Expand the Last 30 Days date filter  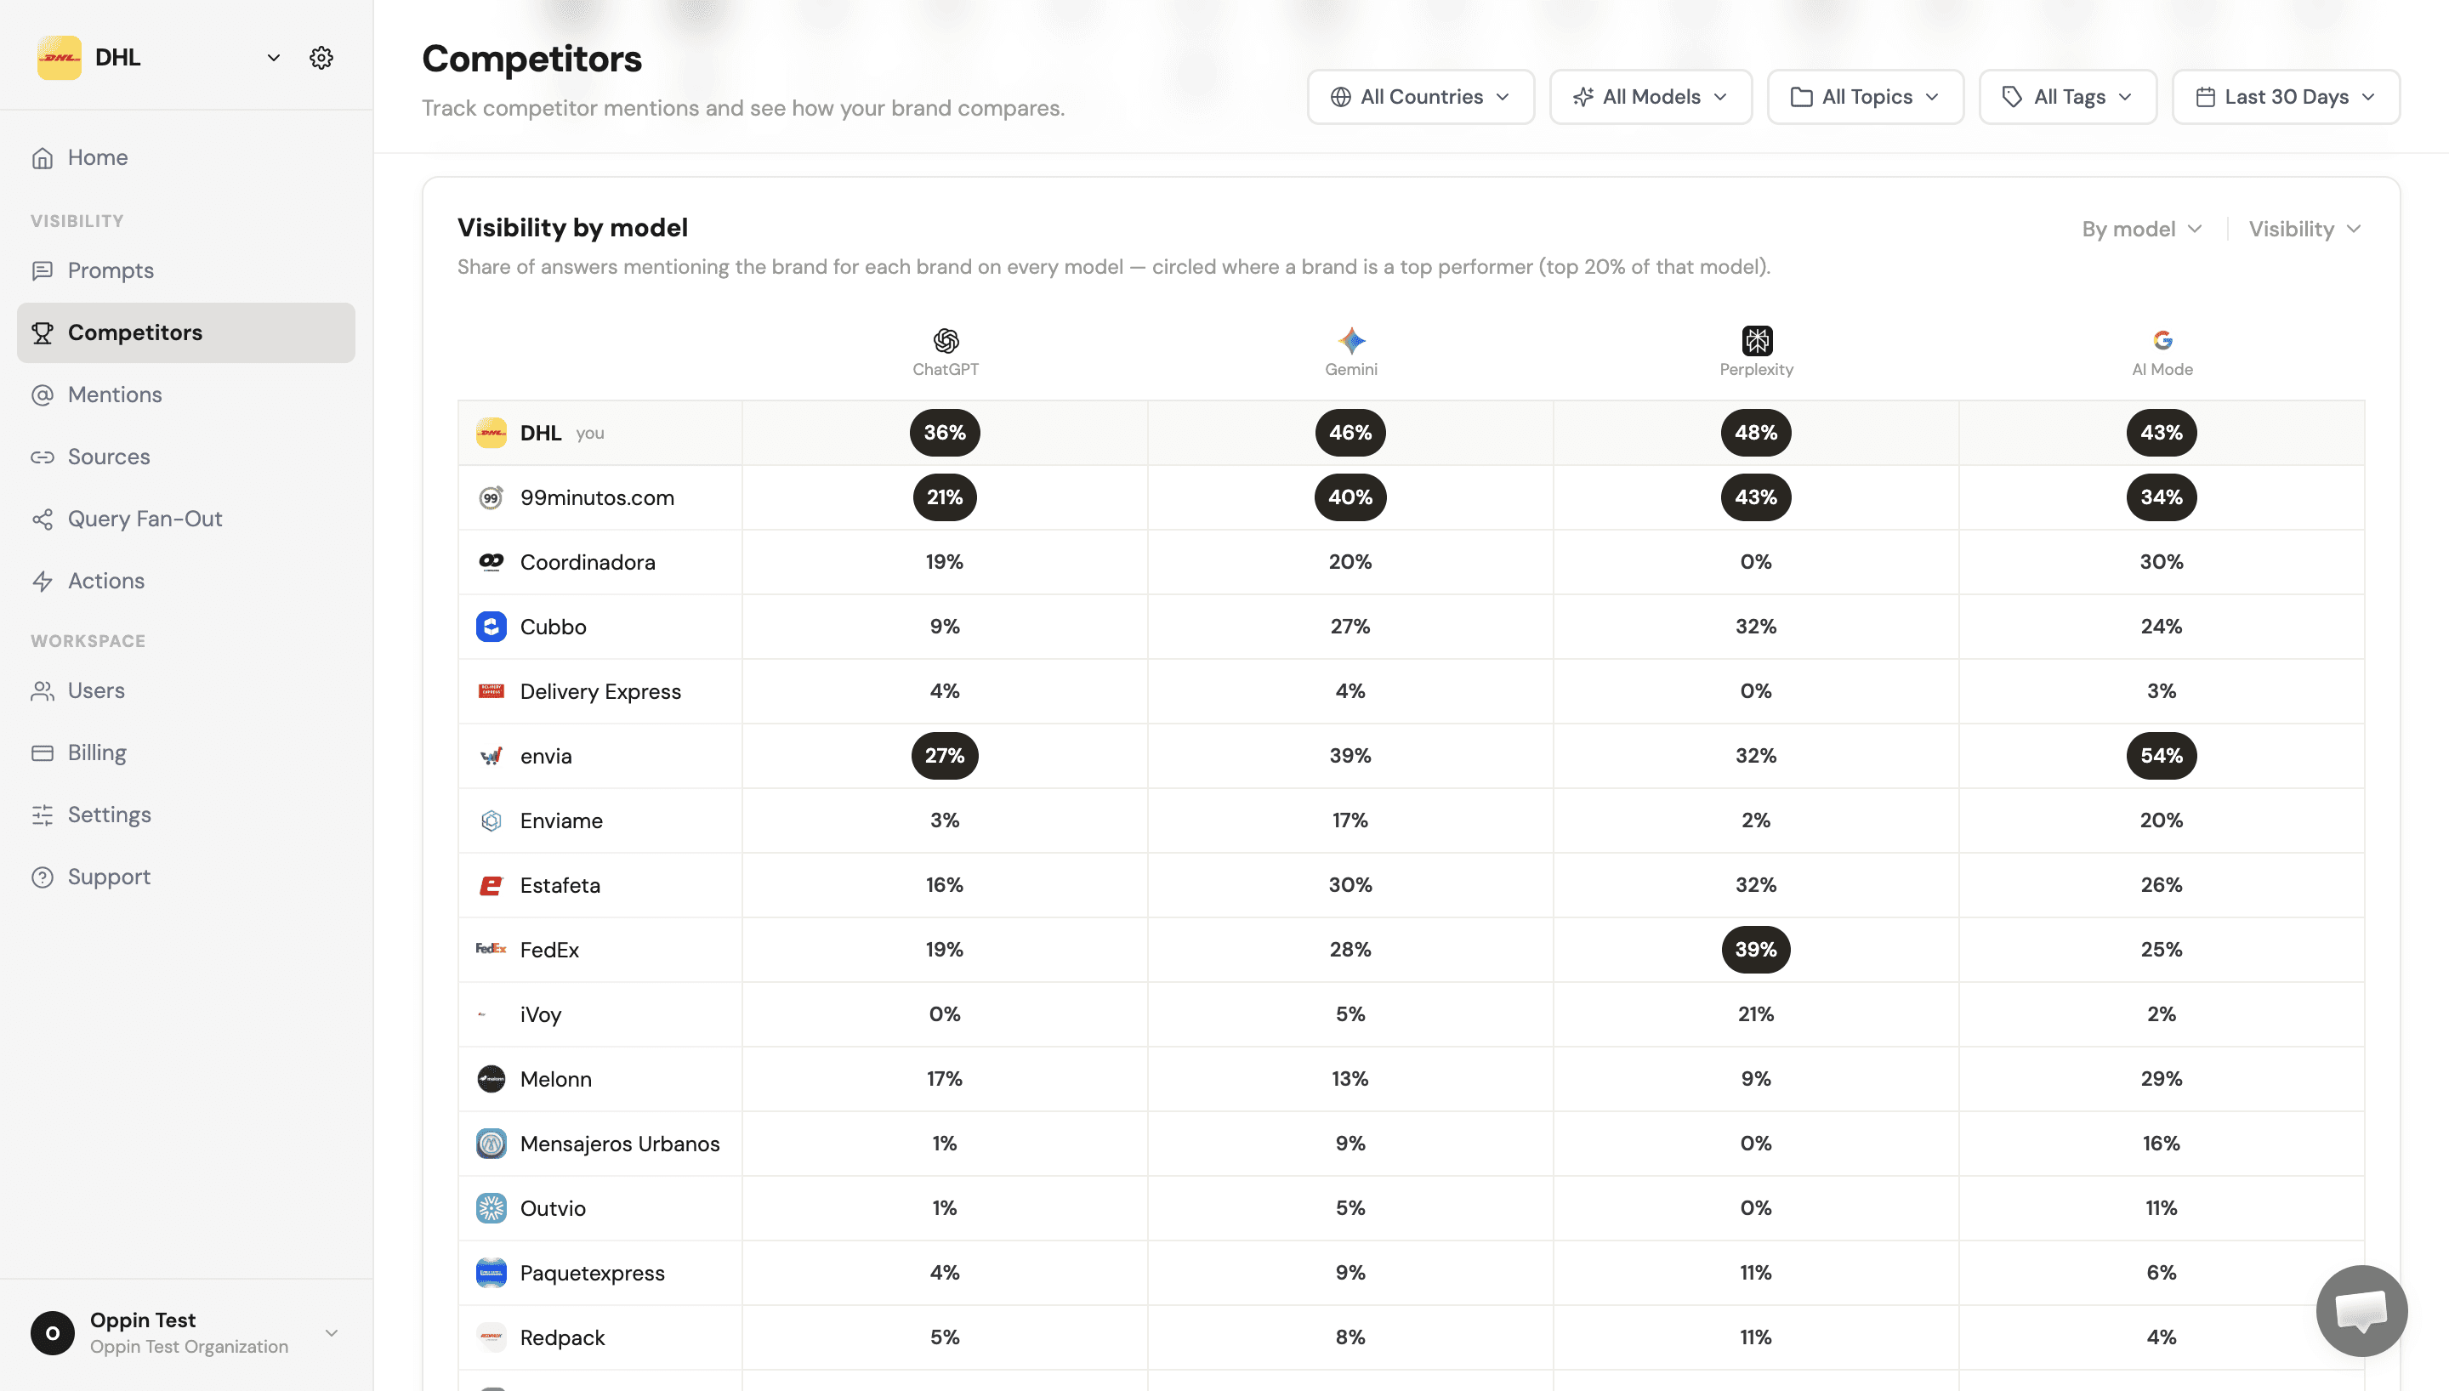click(x=2285, y=96)
